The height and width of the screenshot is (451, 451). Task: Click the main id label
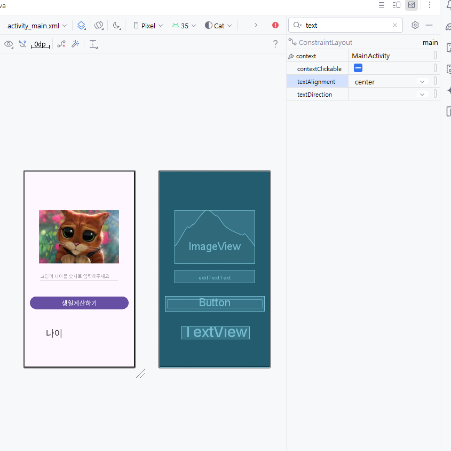point(430,43)
